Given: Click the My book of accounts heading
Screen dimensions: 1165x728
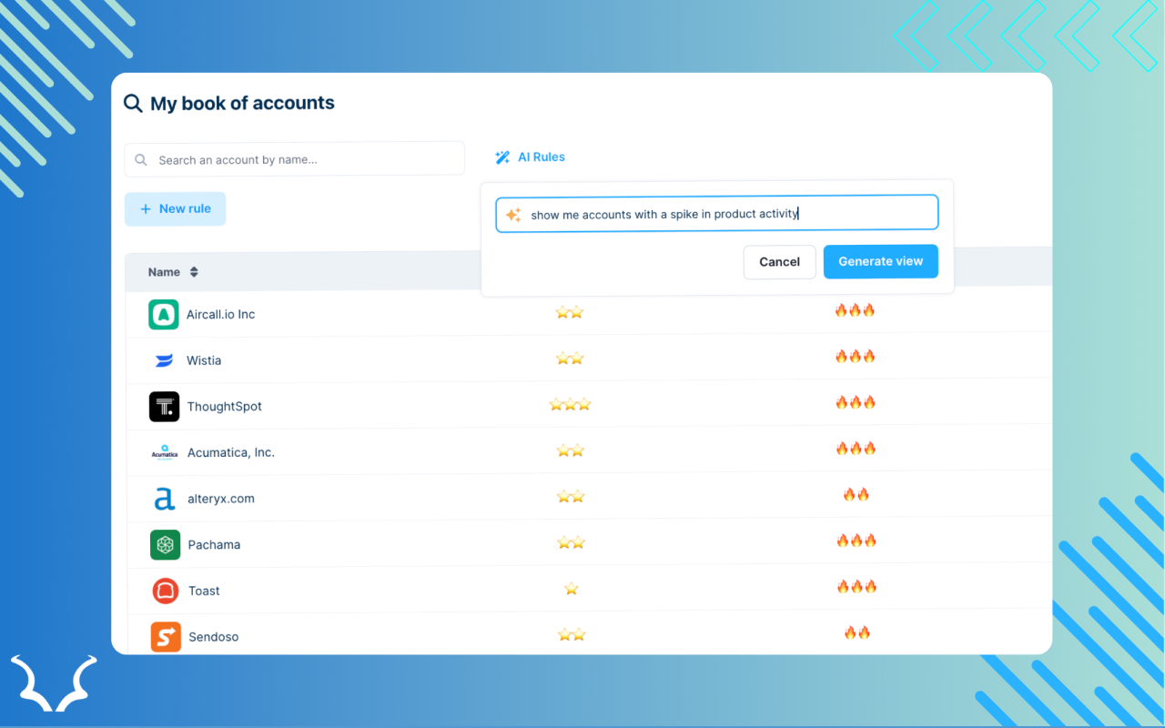Looking at the screenshot, I should coord(243,104).
